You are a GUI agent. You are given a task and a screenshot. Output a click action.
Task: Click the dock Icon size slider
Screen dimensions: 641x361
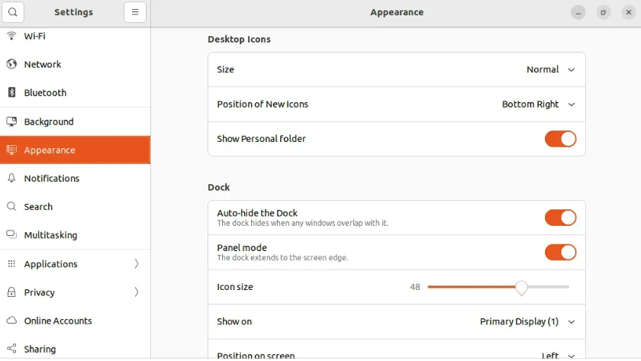(x=521, y=287)
